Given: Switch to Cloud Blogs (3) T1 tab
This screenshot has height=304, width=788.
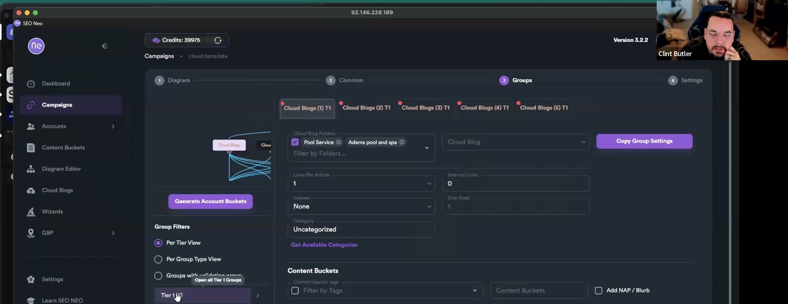Looking at the screenshot, I should point(426,108).
